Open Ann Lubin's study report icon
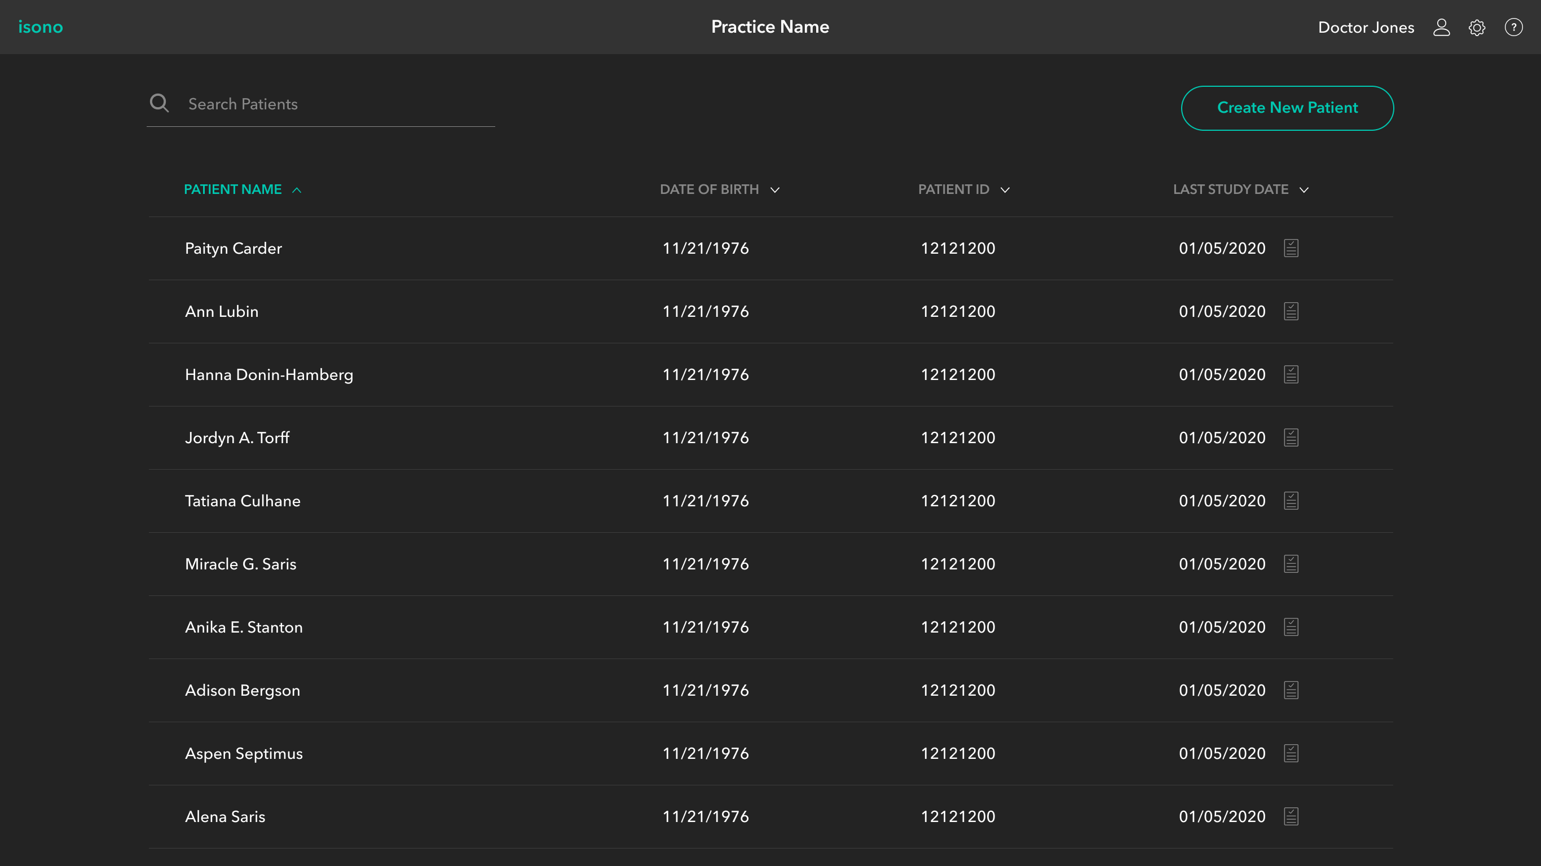Viewport: 1541px width, 866px height. pos(1291,312)
